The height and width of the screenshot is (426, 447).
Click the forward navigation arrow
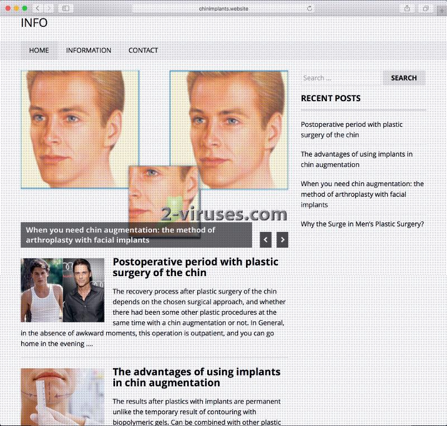[x=50, y=9]
